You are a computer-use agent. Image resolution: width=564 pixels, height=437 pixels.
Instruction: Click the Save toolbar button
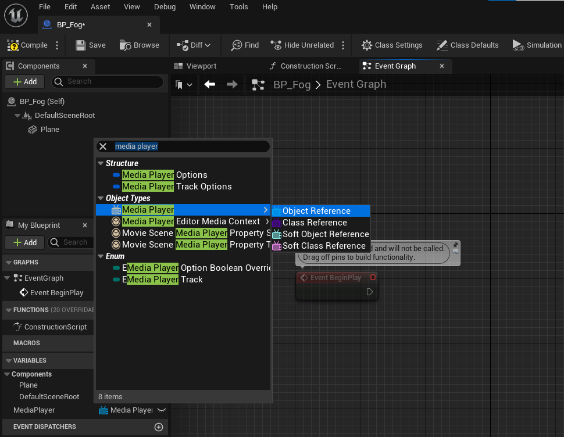tap(91, 45)
